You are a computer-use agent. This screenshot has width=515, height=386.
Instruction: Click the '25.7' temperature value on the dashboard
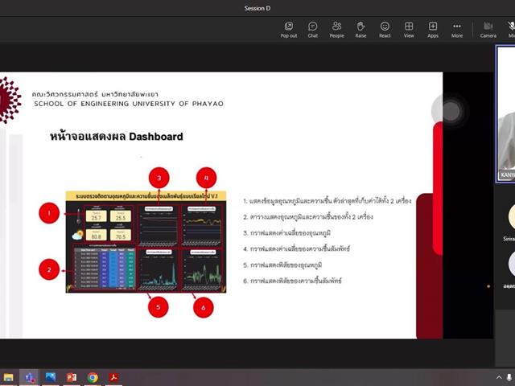point(97,216)
